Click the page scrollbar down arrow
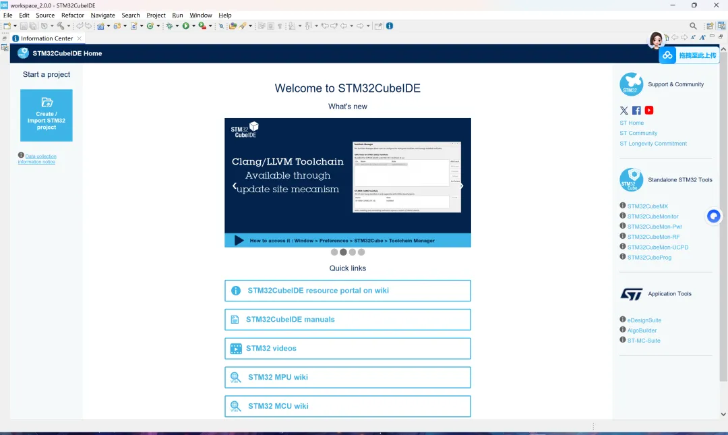 (x=723, y=414)
